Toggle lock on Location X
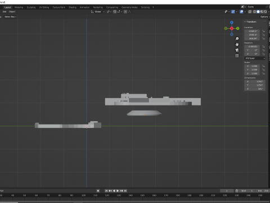This screenshot has width=270, height=203. [263, 31]
